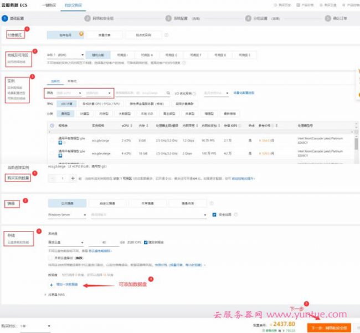The image size is (360, 333).
Task: Open the 购买时长 duration dropdown
Action: (x=34, y=326)
